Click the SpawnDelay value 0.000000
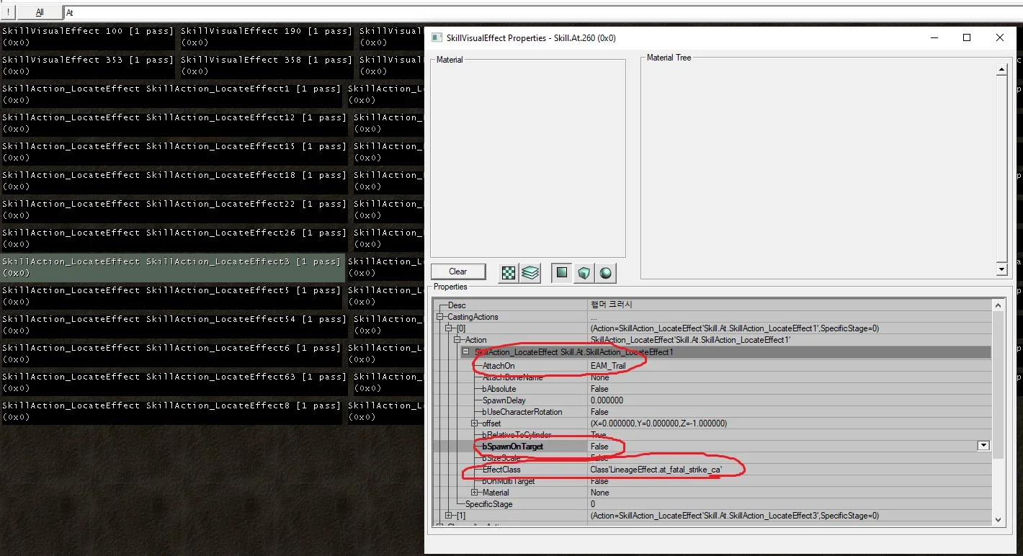Image resolution: width=1023 pixels, height=556 pixels. point(607,400)
